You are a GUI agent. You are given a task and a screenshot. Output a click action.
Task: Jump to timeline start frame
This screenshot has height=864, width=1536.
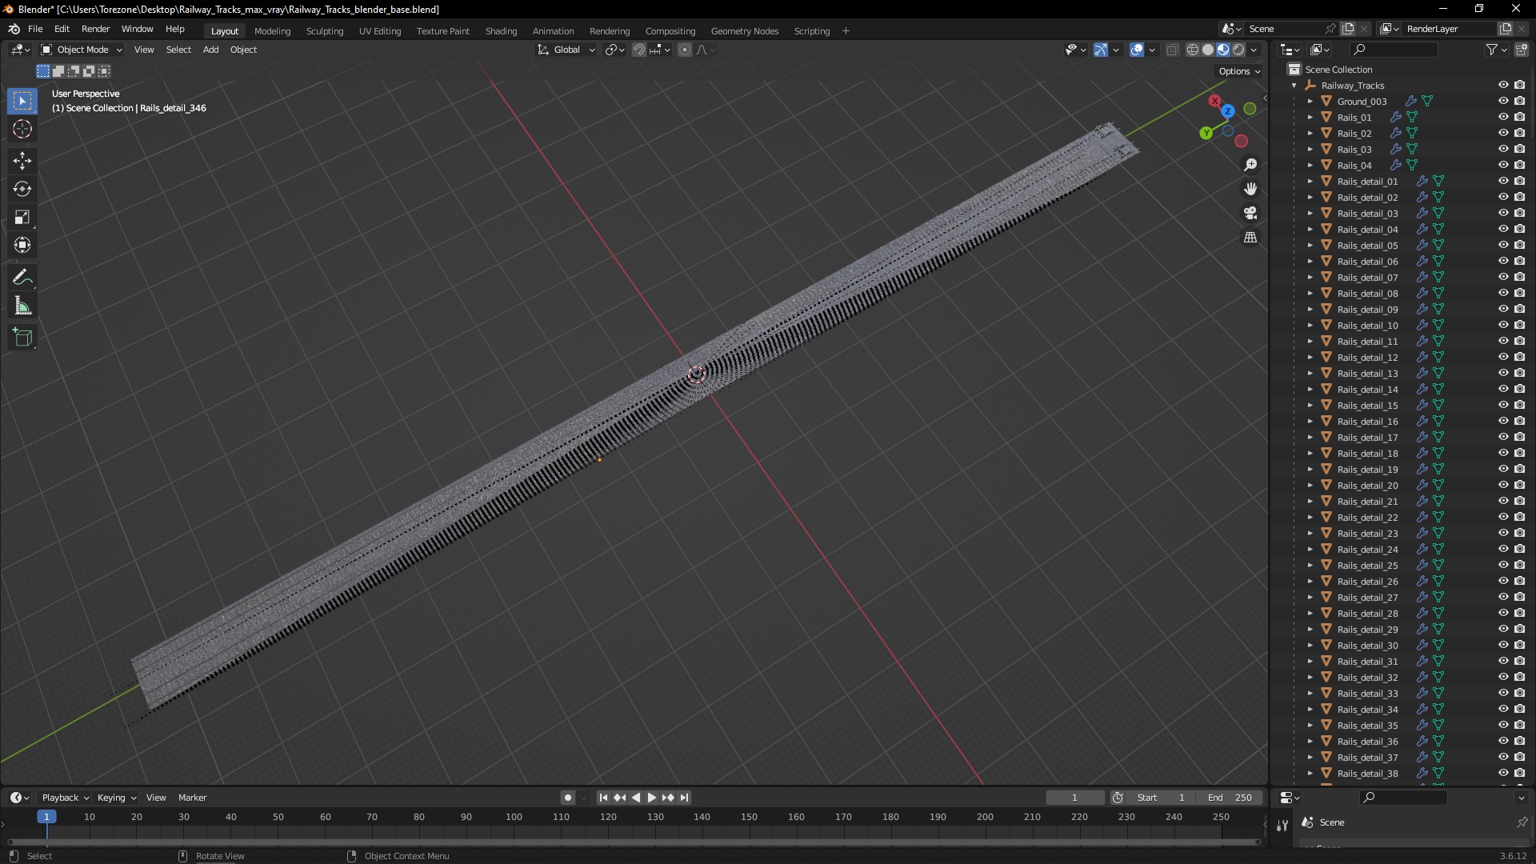pos(603,798)
